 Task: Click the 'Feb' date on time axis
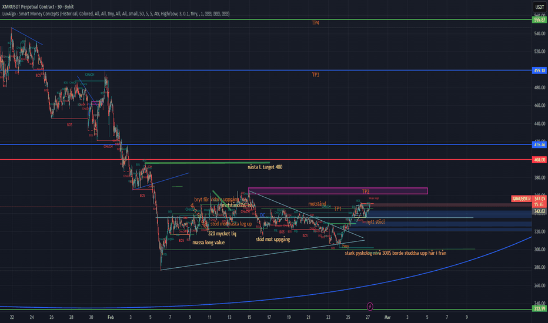coord(111,317)
